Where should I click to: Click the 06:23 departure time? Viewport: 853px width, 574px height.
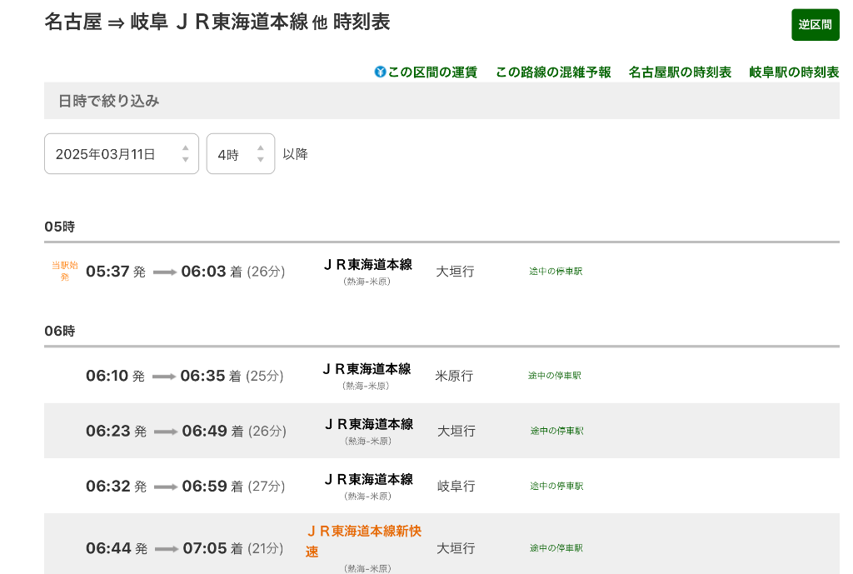(x=108, y=431)
